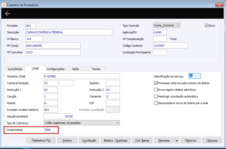The height and width of the screenshot is (149, 226).
Task: Click the Diretório CNAB path field
Action: point(82,76)
